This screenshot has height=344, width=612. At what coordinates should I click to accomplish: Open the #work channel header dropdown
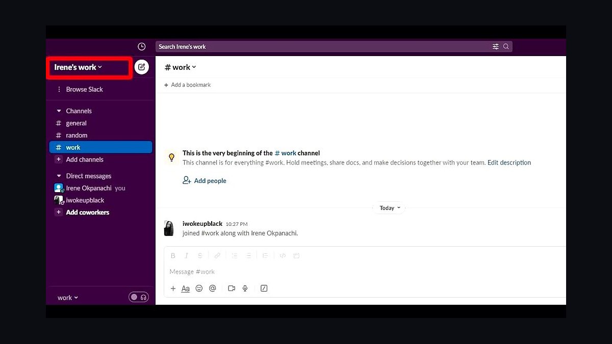click(181, 67)
